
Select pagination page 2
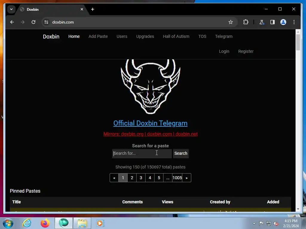tap(132, 178)
